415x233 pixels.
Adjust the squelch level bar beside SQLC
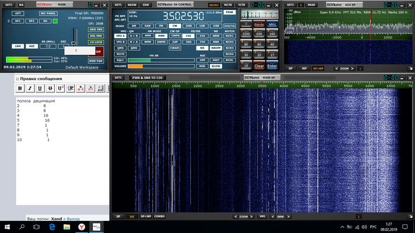[x=161, y=60]
